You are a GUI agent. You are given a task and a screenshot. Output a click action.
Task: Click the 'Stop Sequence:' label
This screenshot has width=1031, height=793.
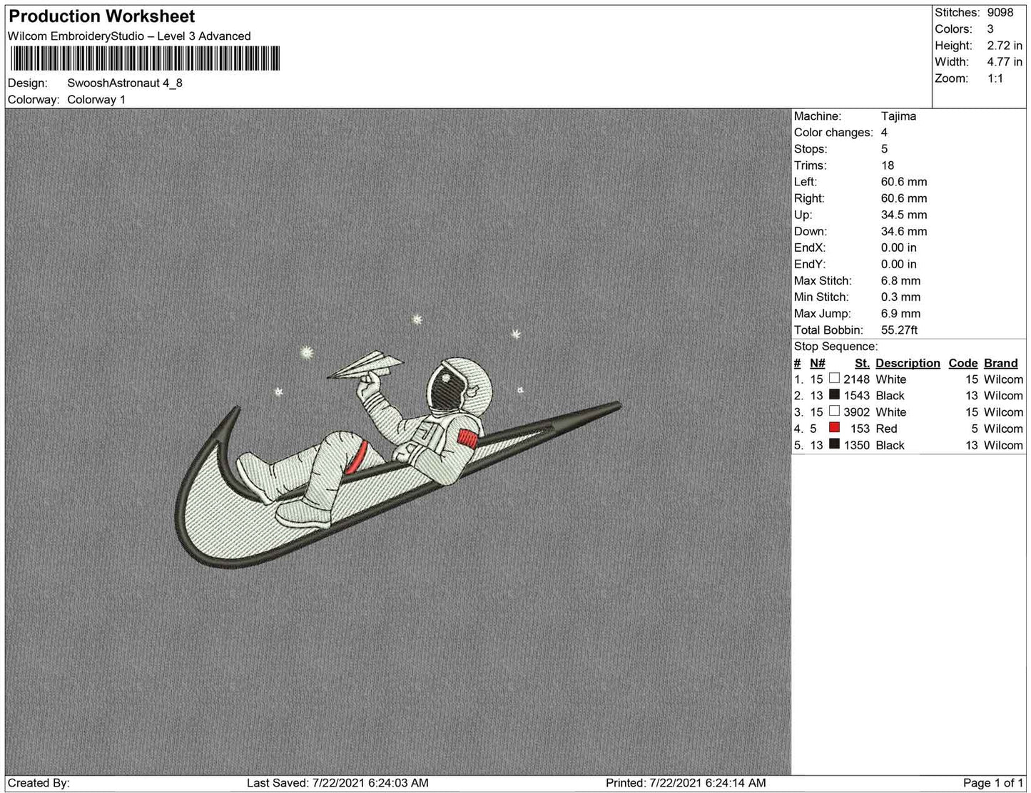tap(836, 347)
